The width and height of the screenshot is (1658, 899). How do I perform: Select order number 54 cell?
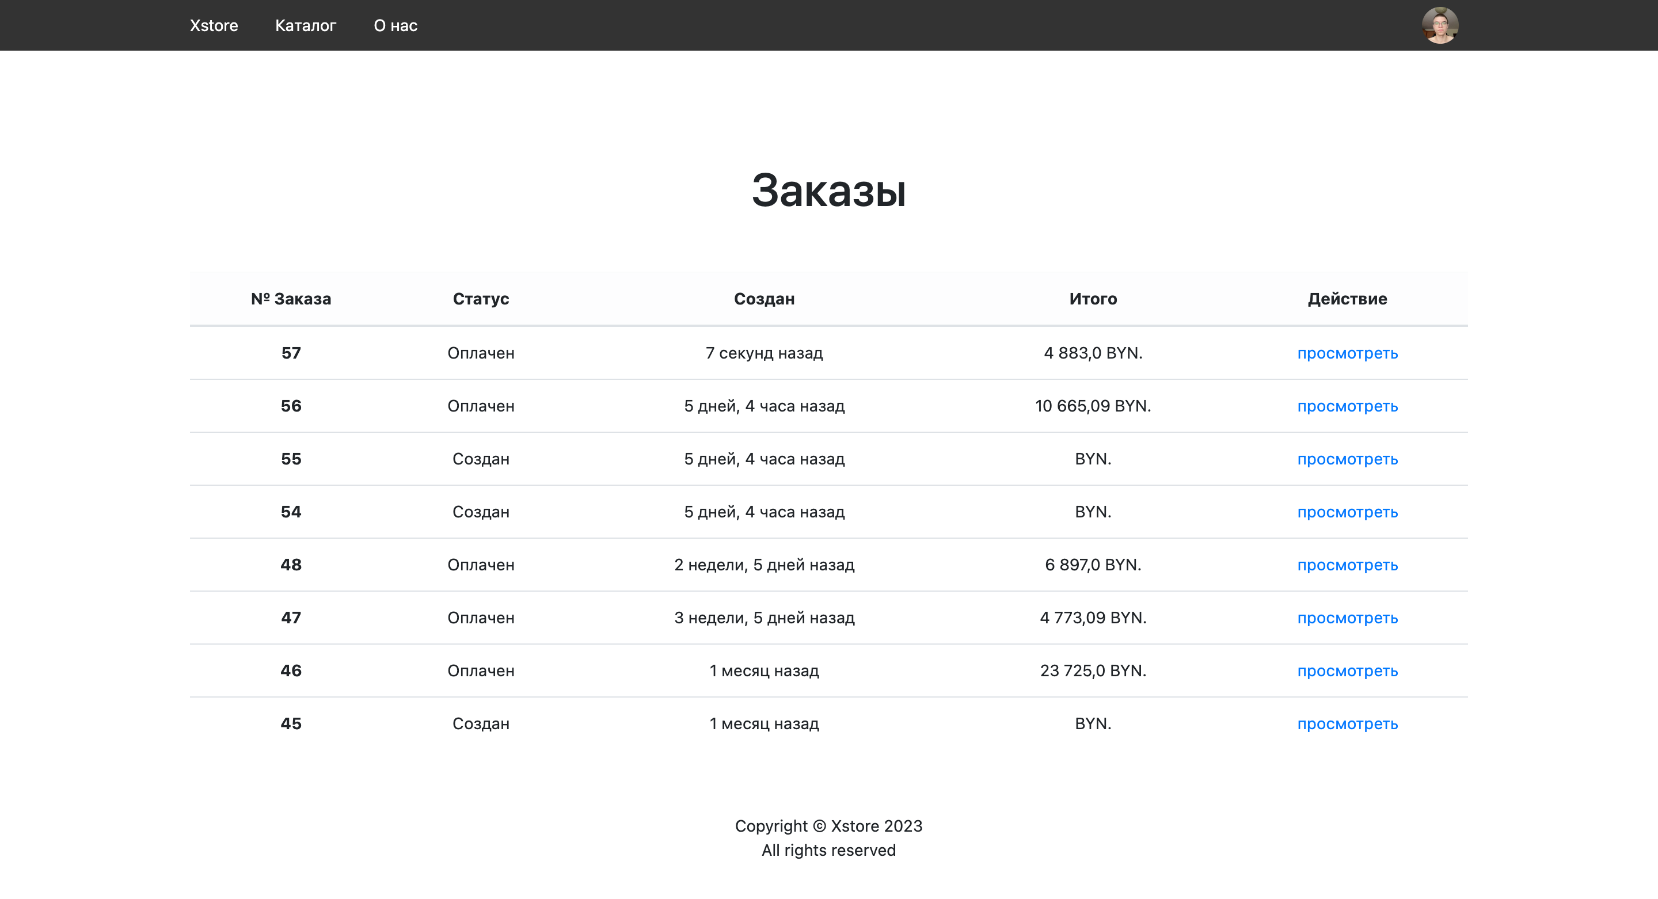pos(291,512)
